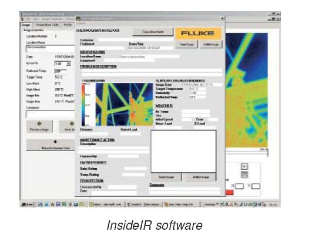Click the Location Name text box

pyautogui.click(x=51, y=49)
